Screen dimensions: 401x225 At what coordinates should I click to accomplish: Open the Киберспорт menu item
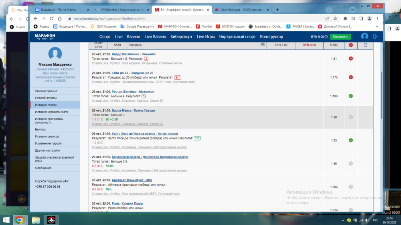[181, 36]
